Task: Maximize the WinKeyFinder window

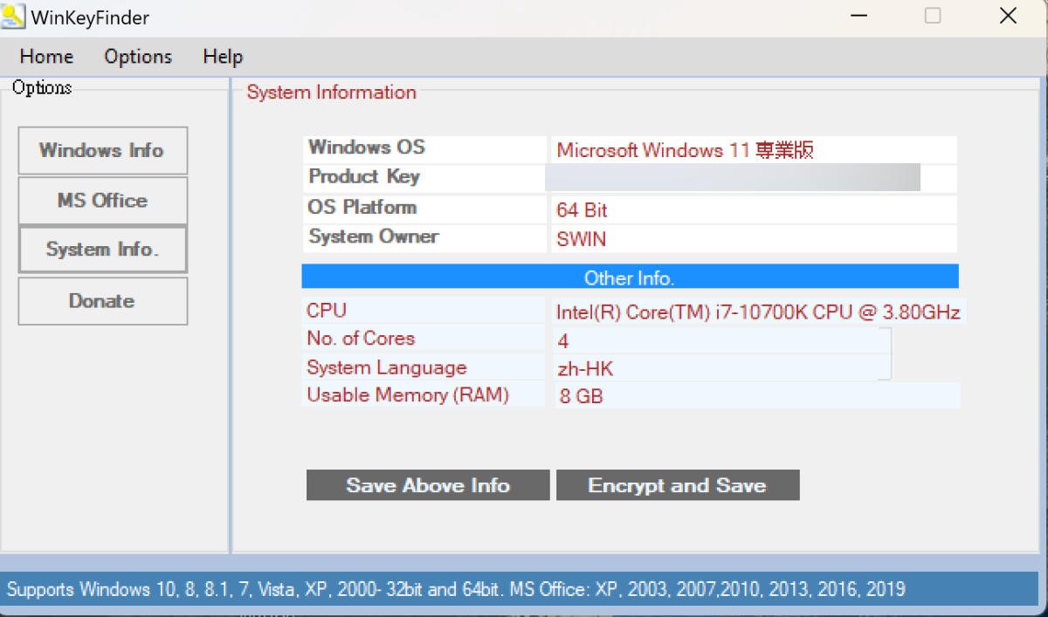Action: 933,17
